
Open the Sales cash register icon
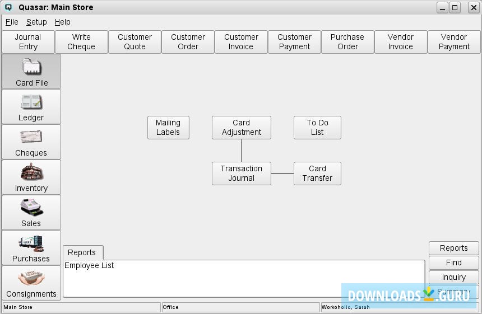coord(31,213)
